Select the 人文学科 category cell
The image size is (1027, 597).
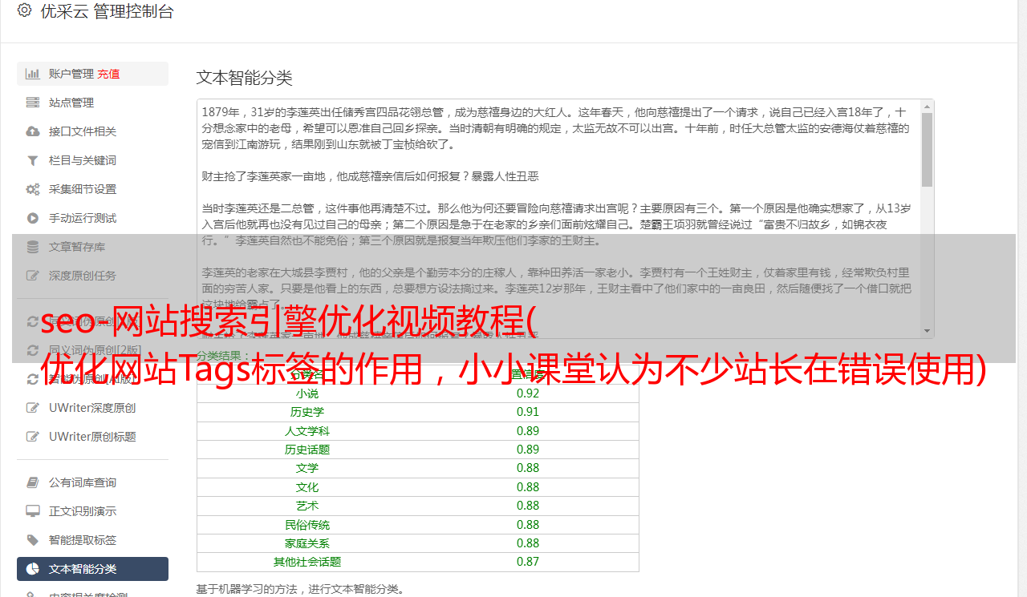click(x=307, y=431)
